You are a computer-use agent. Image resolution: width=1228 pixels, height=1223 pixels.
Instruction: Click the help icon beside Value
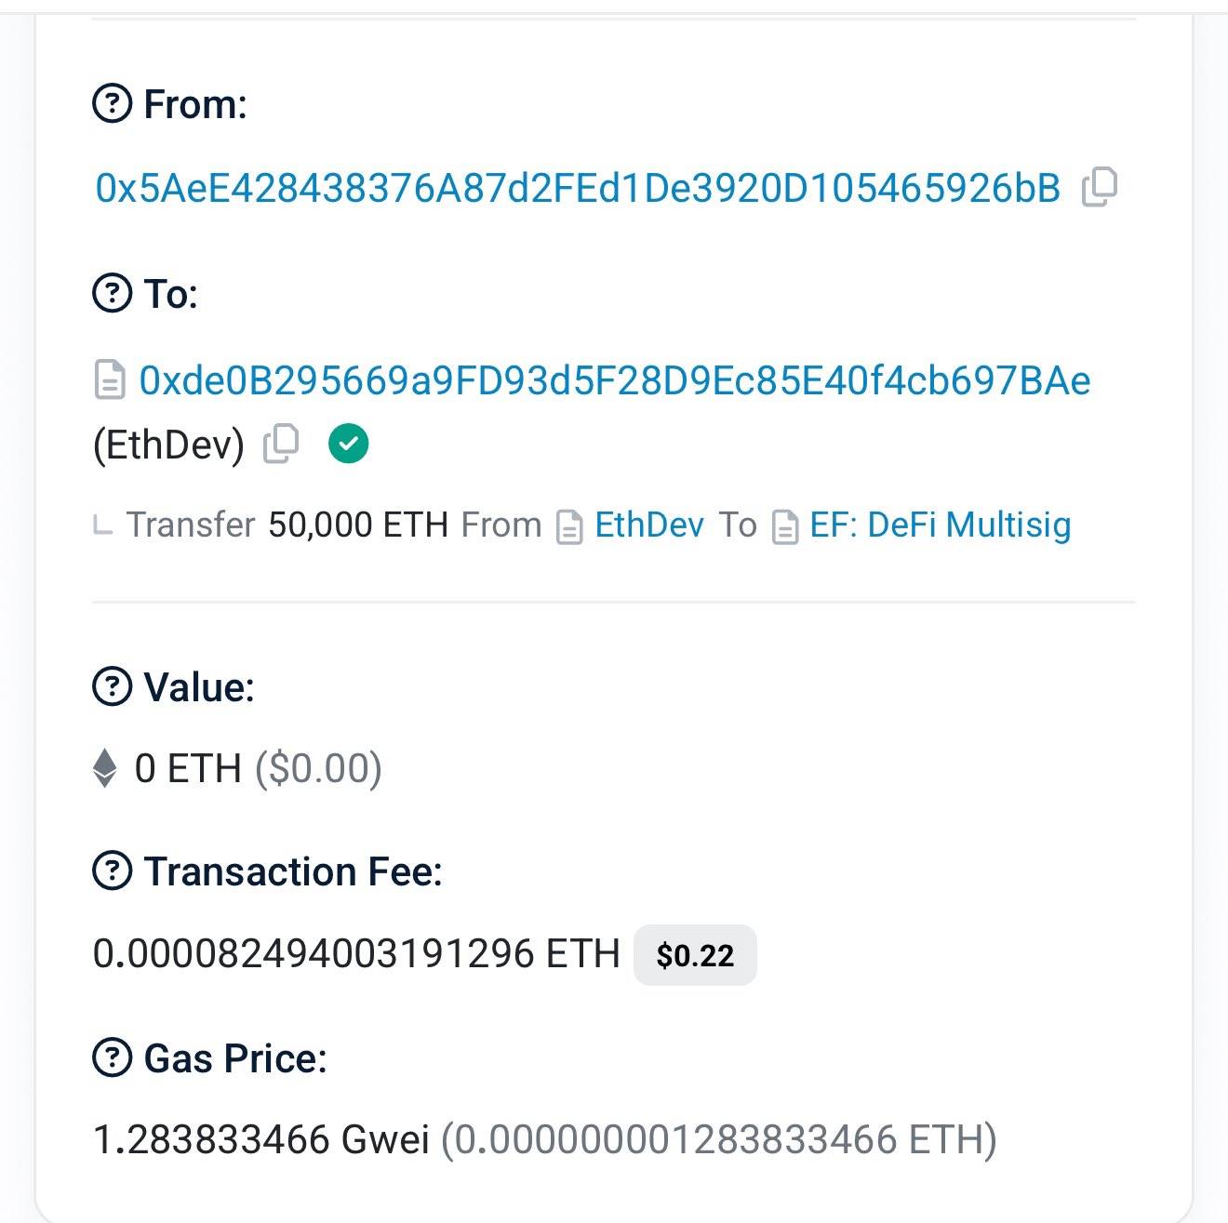click(x=112, y=687)
